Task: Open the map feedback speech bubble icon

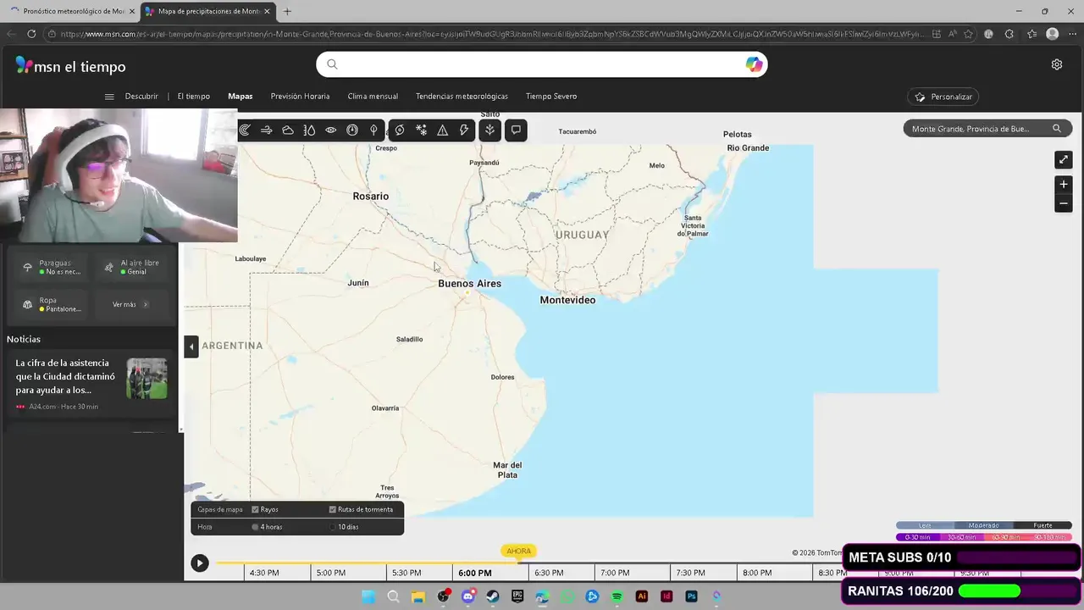Action: pos(516,130)
